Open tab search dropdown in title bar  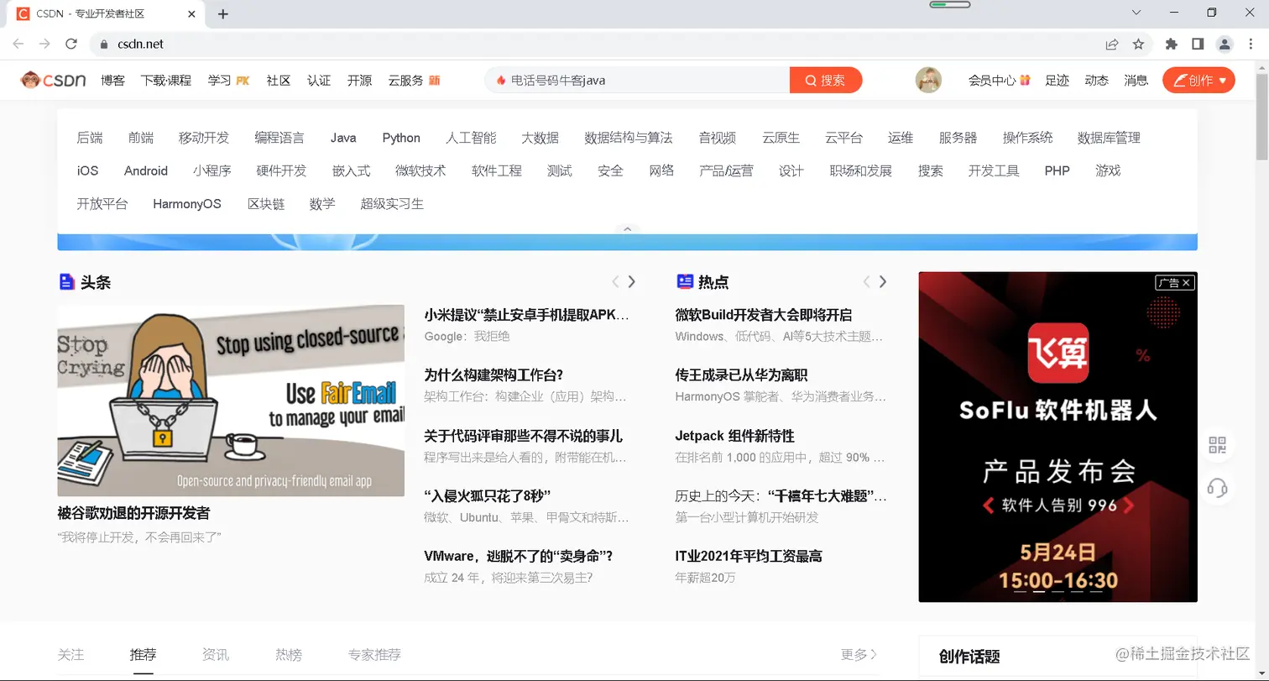tap(1137, 13)
